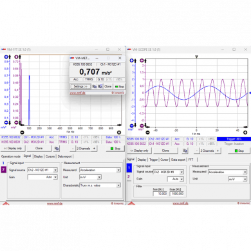Select channel 1 in the FFT signal panel
The height and width of the screenshot is (251, 251).
pos(3,163)
